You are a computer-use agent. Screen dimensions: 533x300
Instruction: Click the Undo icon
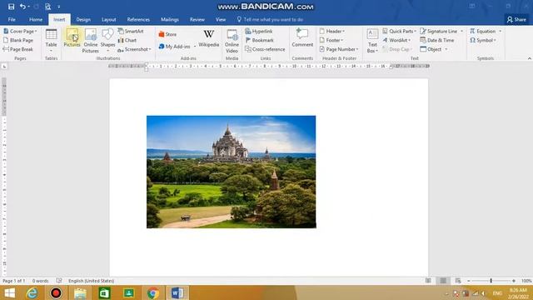coord(22,7)
